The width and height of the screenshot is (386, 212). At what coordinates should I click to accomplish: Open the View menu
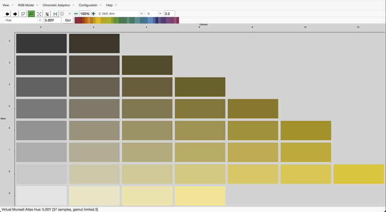coord(8,5)
